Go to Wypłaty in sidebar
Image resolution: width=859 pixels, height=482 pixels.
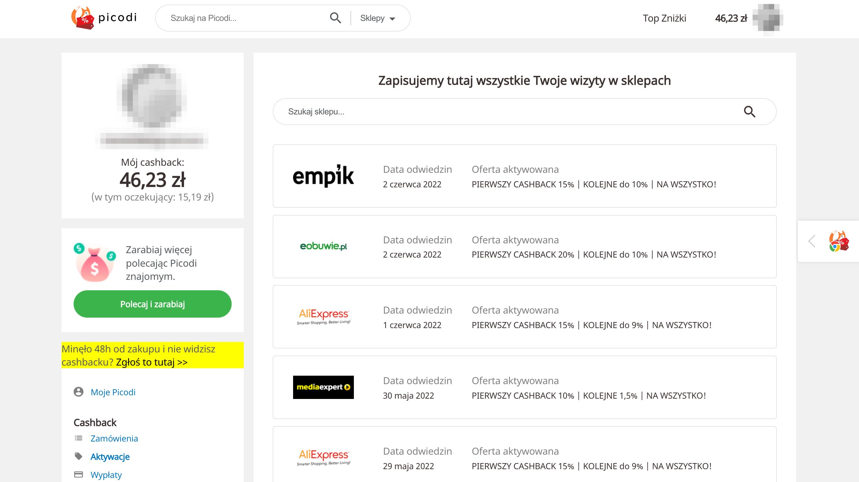(106, 475)
